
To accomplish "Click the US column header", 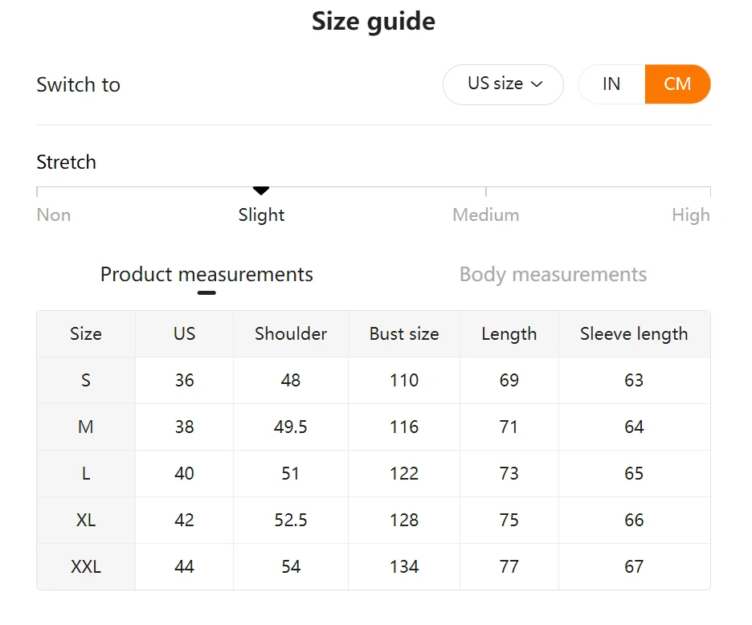I will (185, 334).
